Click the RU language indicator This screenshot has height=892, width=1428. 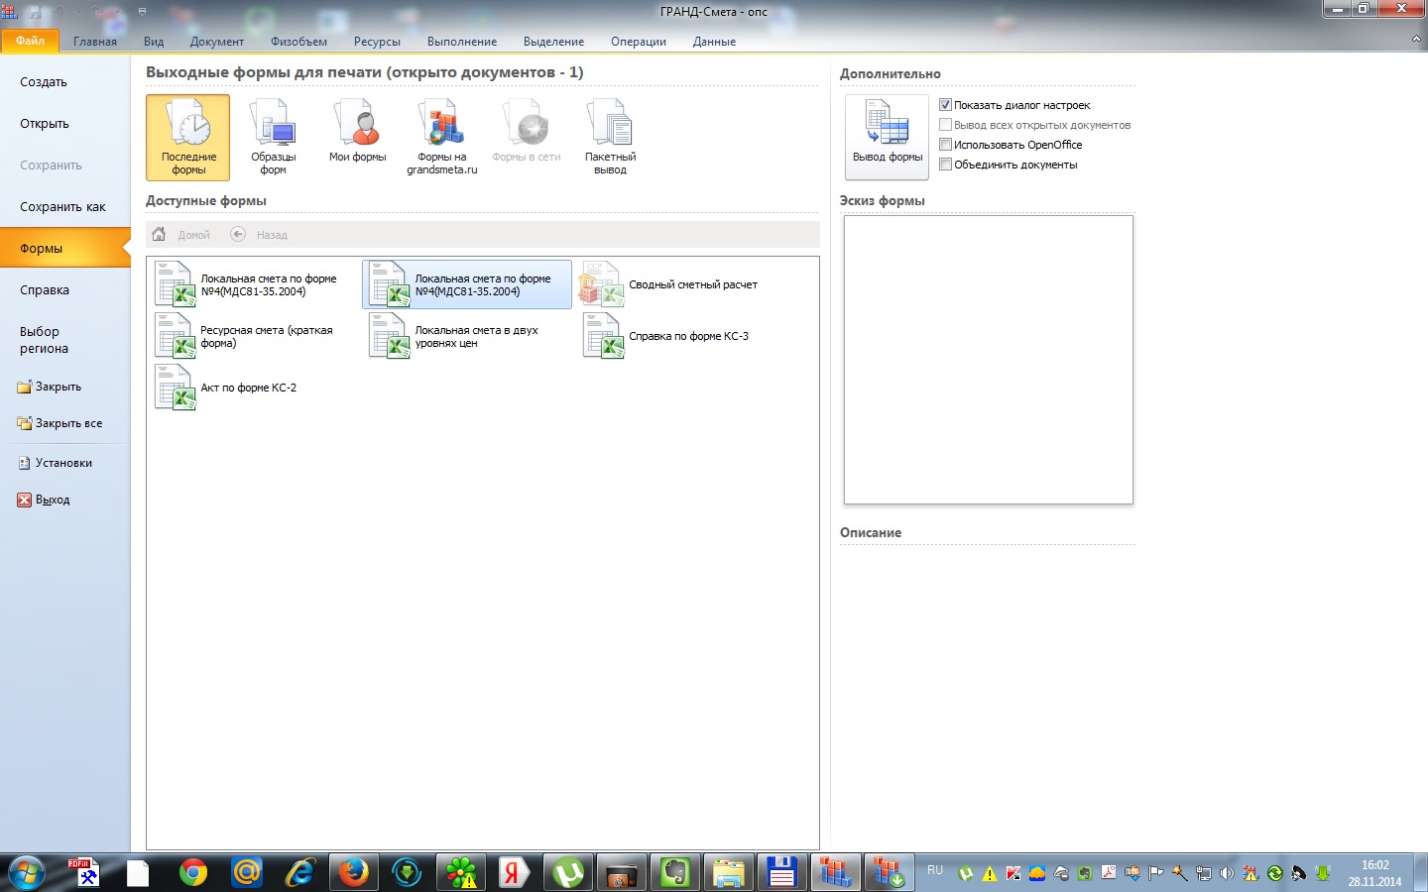pyautogui.click(x=935, y=870)
